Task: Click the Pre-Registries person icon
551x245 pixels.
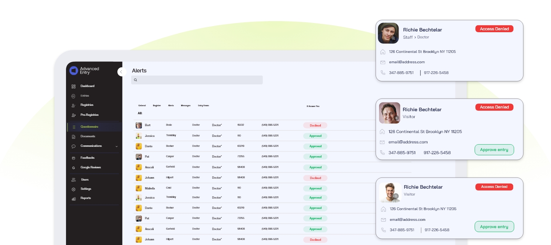Action: point(74,115)
